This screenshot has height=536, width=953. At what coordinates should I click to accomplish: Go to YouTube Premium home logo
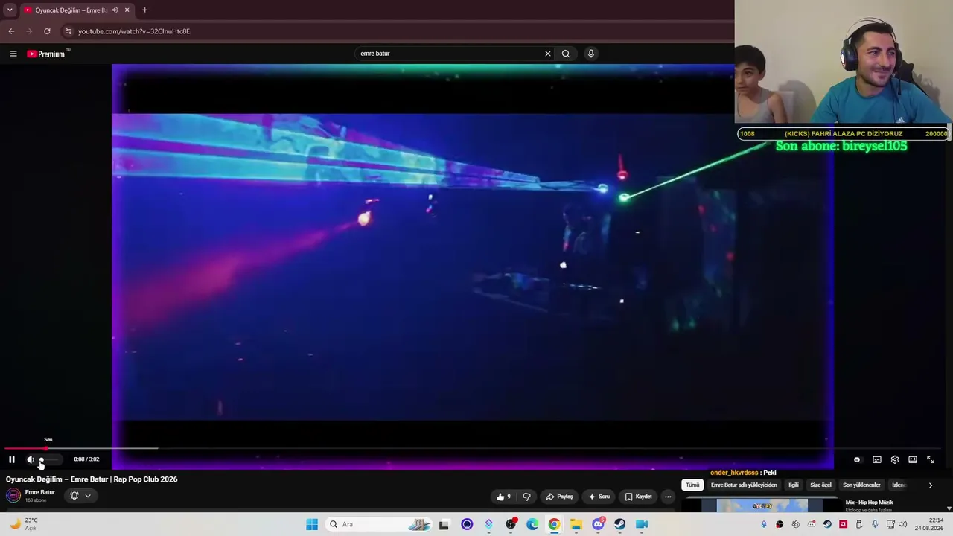[48, 54]
